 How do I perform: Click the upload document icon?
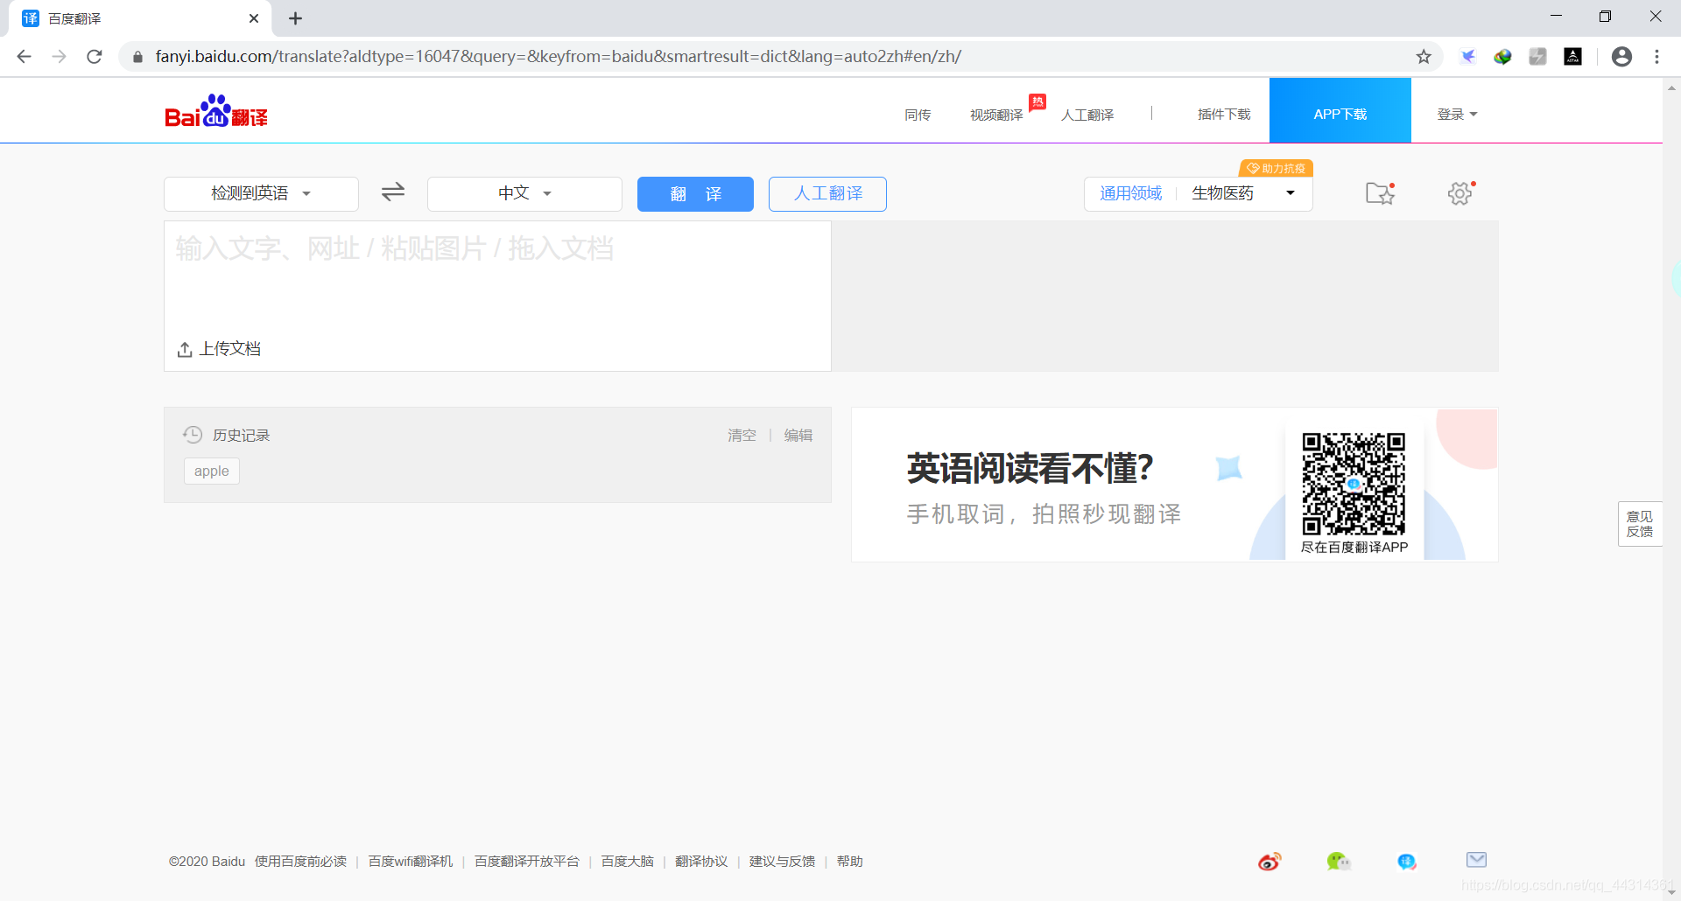[x=185, y=349]
